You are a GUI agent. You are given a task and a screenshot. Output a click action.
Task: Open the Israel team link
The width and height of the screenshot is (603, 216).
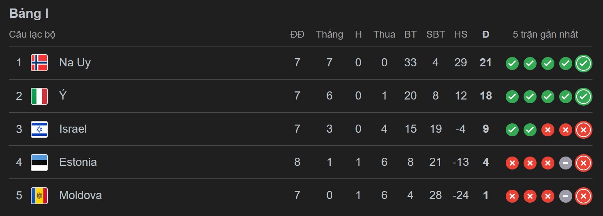(x=73, y=129)
